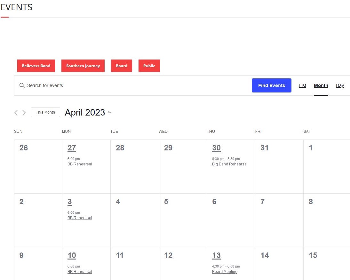Open BB Rehearsal on March 27

[80, 164]
